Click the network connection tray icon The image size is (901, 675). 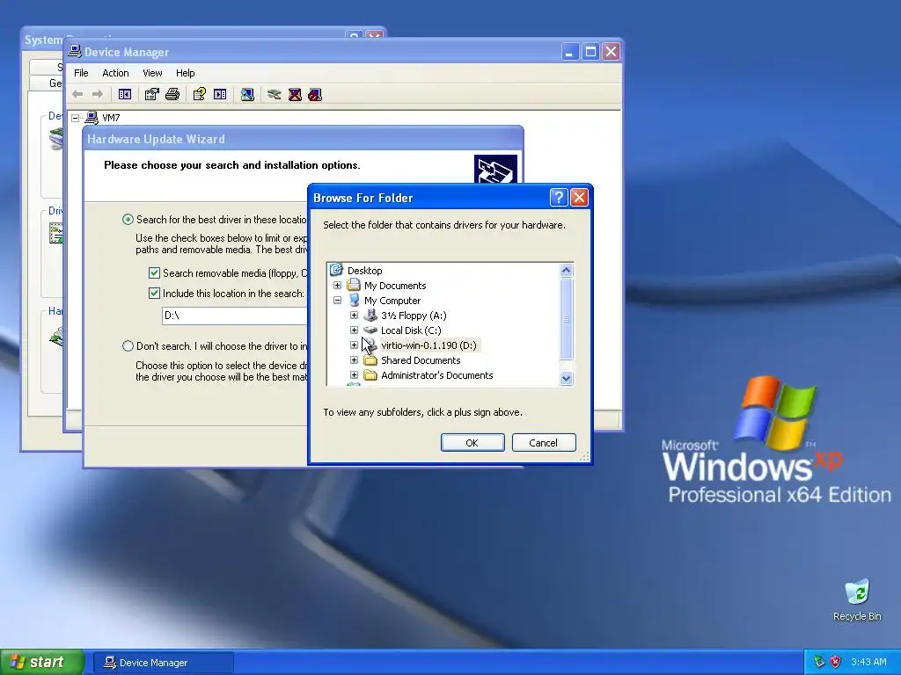tap(819, 662)
